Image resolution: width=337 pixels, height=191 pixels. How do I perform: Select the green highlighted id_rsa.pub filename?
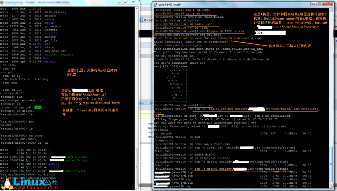(37, 107)
